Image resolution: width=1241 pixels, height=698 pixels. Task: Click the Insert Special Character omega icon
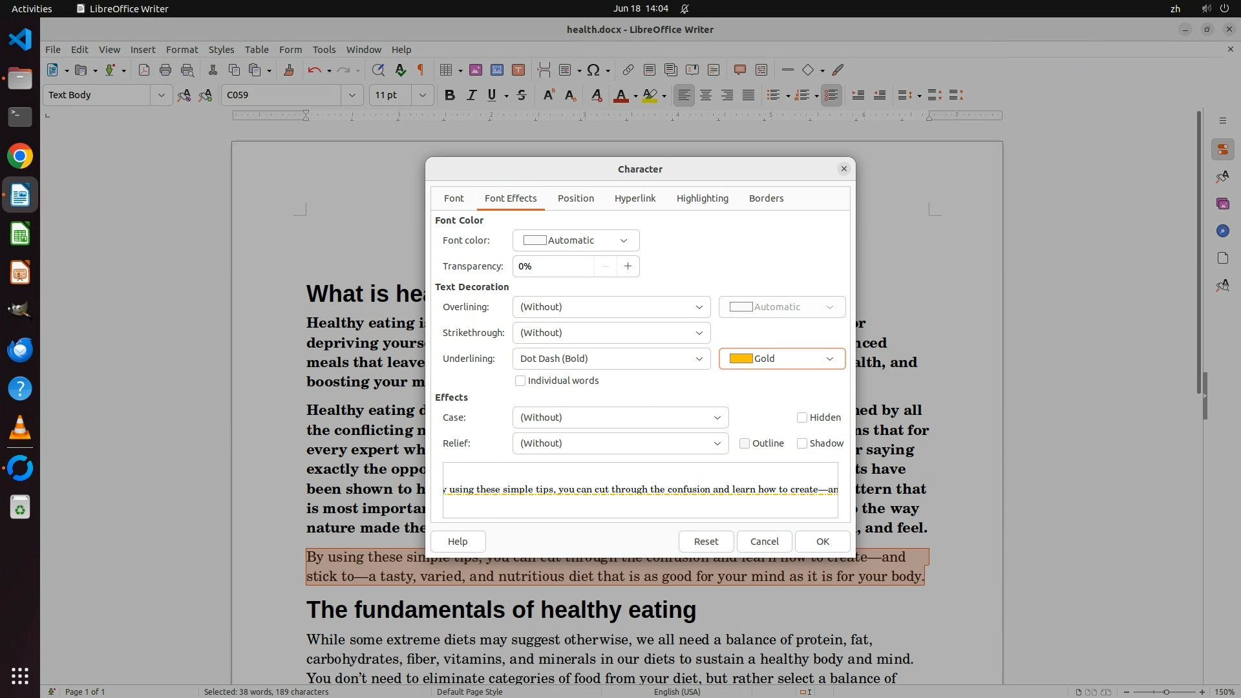pos(593,70)
